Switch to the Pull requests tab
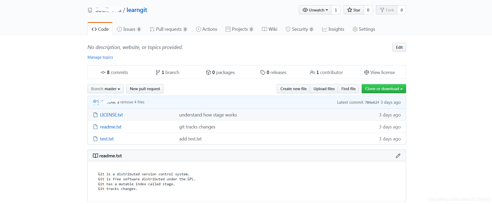The height and width of the screenshot is (204, 492). point(169,29)
